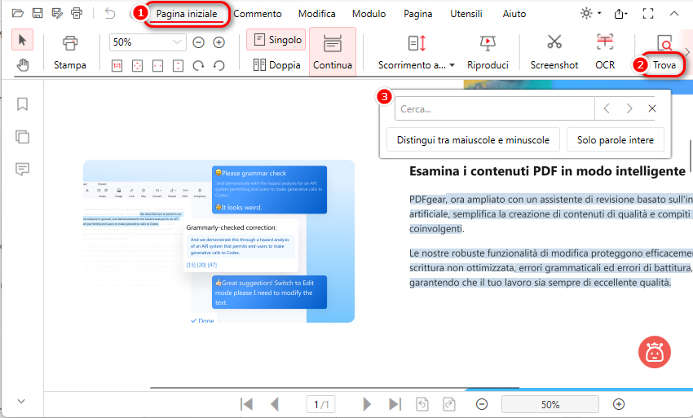
Task: Run the OCR tool
Action: click(605, 53)
